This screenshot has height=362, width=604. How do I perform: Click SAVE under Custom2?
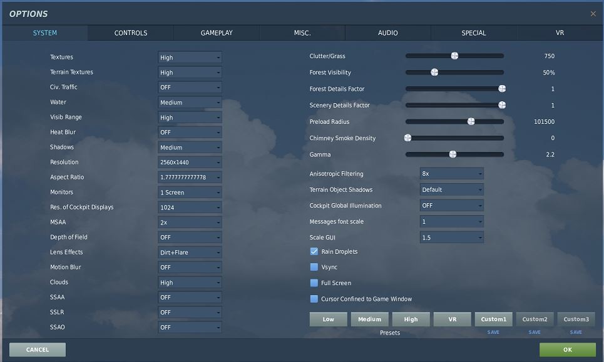535,333
